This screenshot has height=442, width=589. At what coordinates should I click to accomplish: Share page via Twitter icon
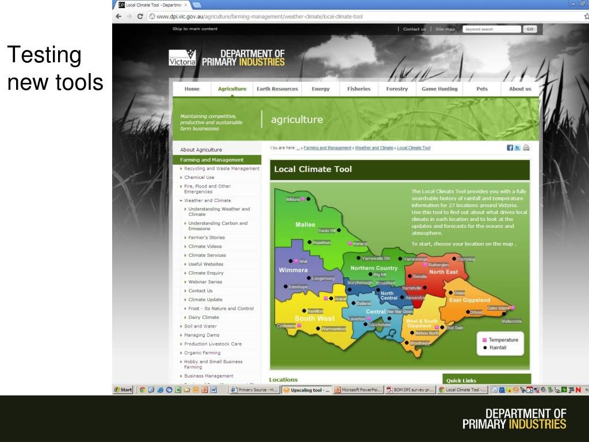(518, 148)
